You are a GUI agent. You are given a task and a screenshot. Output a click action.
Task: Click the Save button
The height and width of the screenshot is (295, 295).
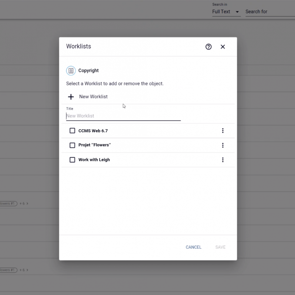click(x=220, y=247)
